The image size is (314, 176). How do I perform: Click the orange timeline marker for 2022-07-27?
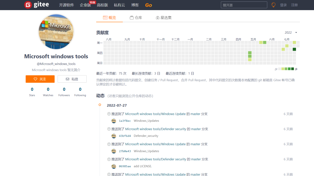[100, 105]
